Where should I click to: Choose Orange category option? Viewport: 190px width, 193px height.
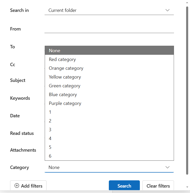pyautogui.click(x=109, y=68)
